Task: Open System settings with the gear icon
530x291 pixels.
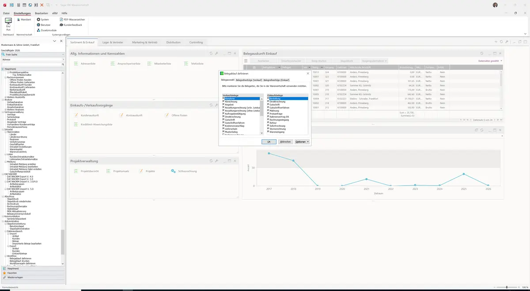Action: 43,19
